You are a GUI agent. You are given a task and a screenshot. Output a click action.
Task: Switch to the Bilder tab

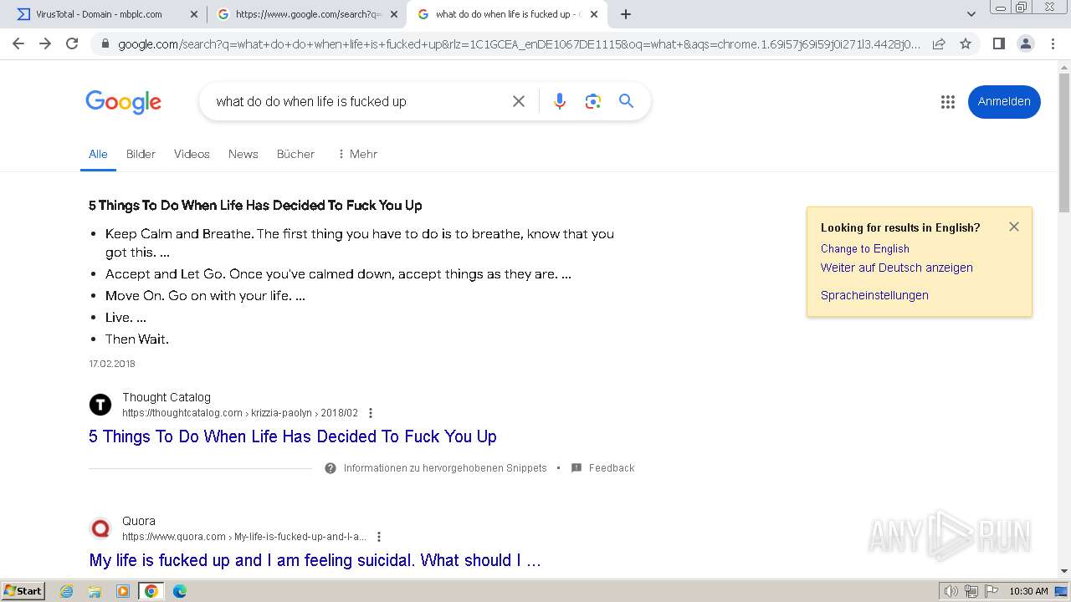[141, 154]
